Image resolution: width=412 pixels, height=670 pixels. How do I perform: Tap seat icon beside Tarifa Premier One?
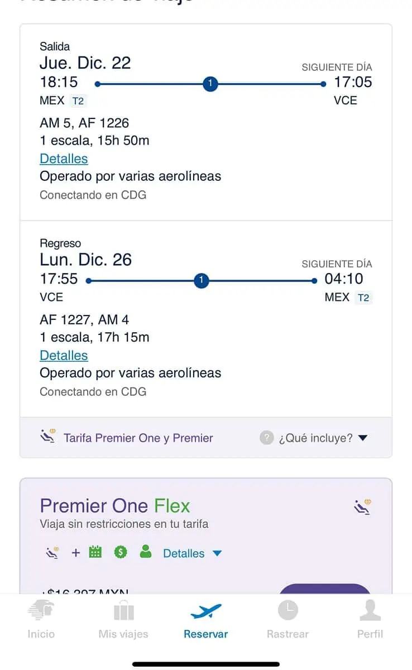click(x=49, y=437)
